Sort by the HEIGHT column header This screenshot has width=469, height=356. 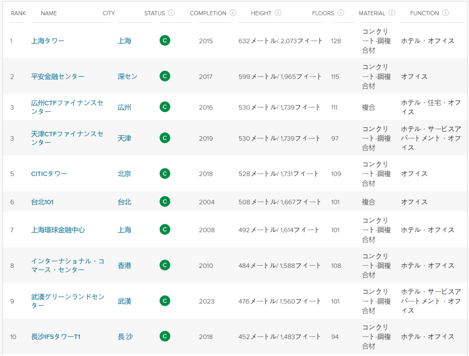[261, 13]
